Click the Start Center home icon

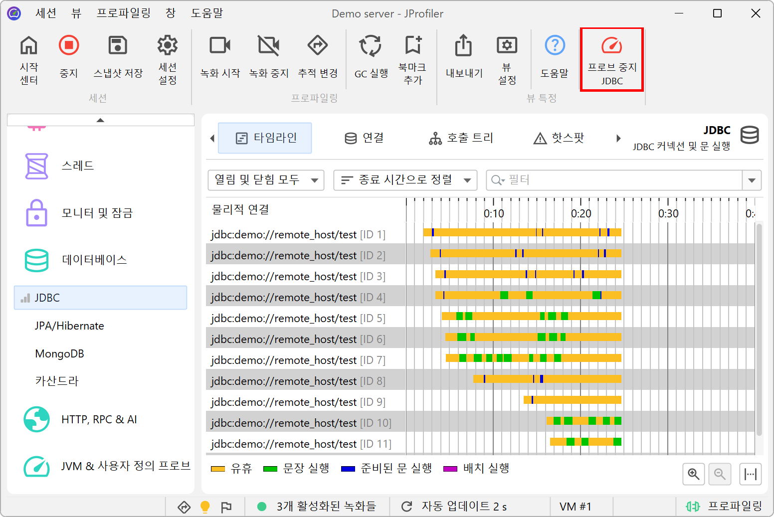click(28, 46)
